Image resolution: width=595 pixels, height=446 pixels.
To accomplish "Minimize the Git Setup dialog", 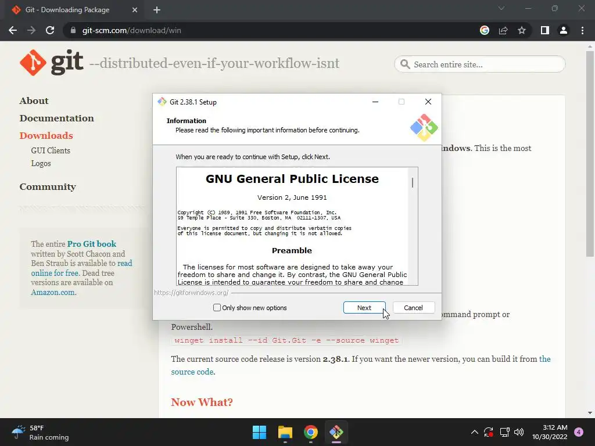I will (x=375, y=102).
